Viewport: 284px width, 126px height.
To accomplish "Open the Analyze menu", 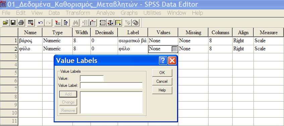I will (106, 13).
